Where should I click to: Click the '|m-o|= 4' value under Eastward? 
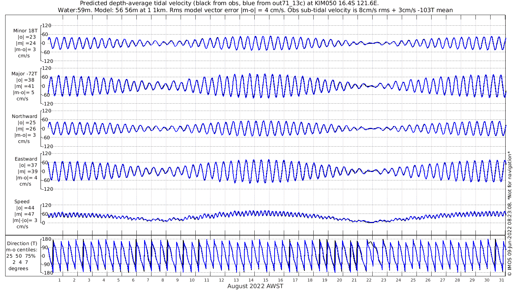pos(27,178)
